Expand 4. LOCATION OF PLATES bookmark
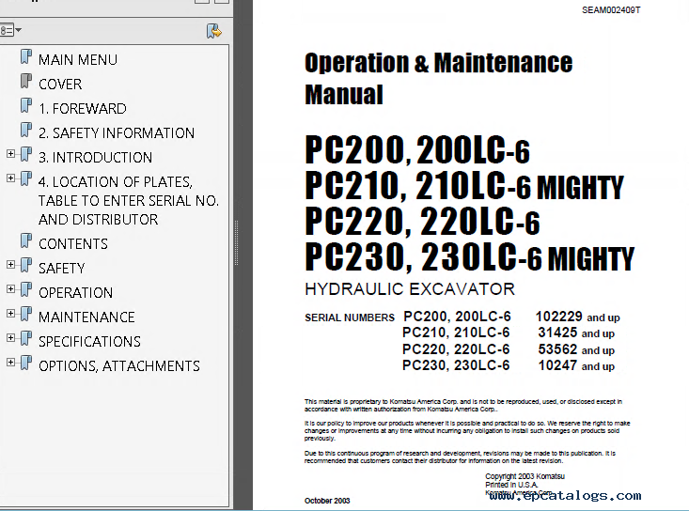Image resolution: width=689 pixels, height=511 pixels. tap(11, 178)
